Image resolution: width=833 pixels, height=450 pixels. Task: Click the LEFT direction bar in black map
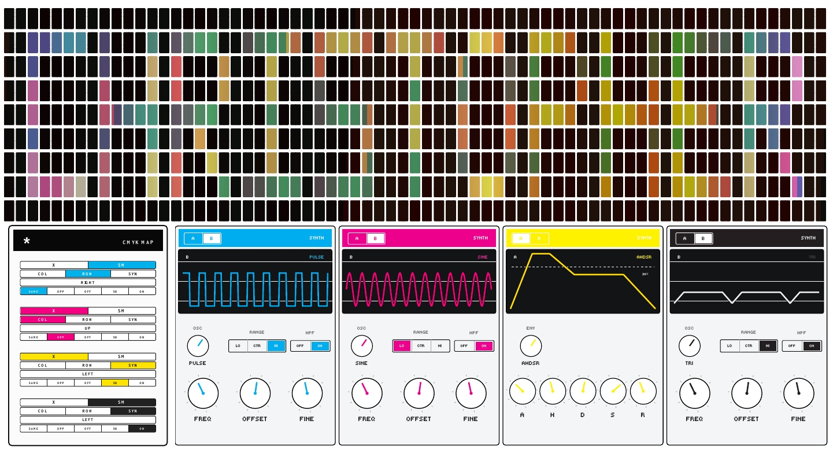click(x=88, y=419)
